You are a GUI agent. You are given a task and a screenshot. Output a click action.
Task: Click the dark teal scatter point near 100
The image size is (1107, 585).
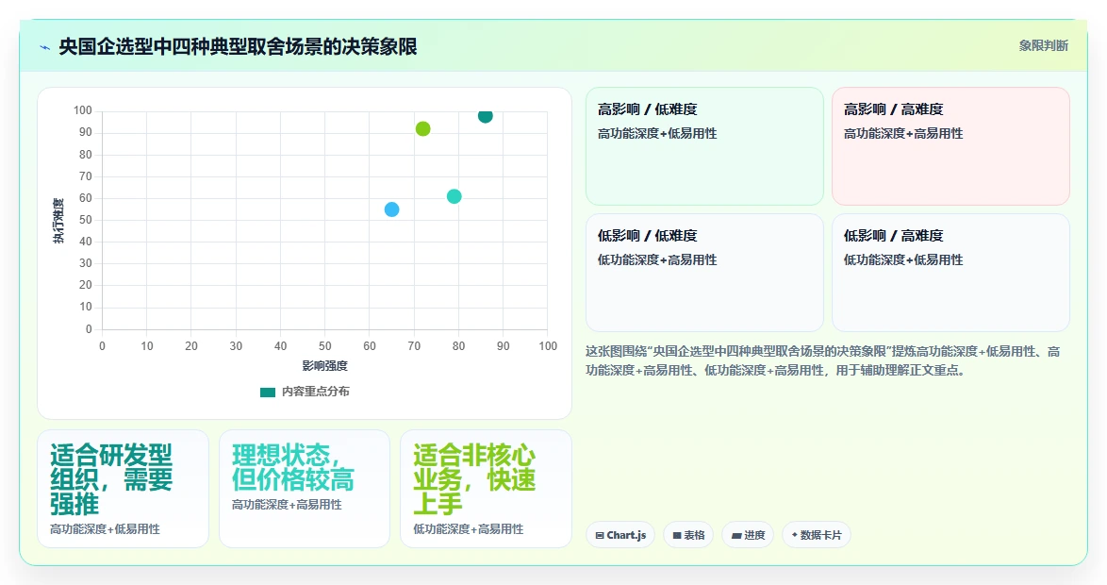pyautogui.click(x=485, y=116)
